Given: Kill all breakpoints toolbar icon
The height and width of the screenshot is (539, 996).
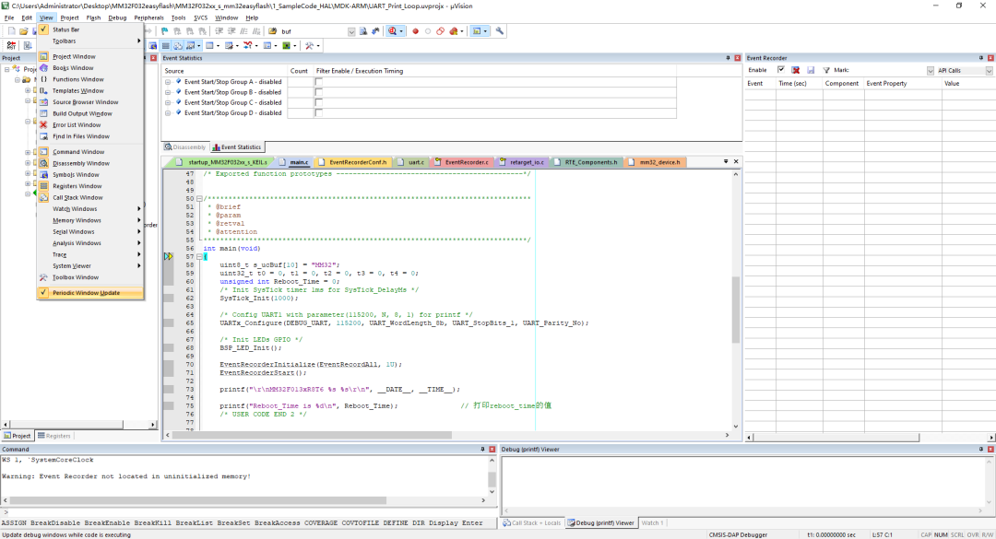Looking at the screenshot, I should coord(453,31).
